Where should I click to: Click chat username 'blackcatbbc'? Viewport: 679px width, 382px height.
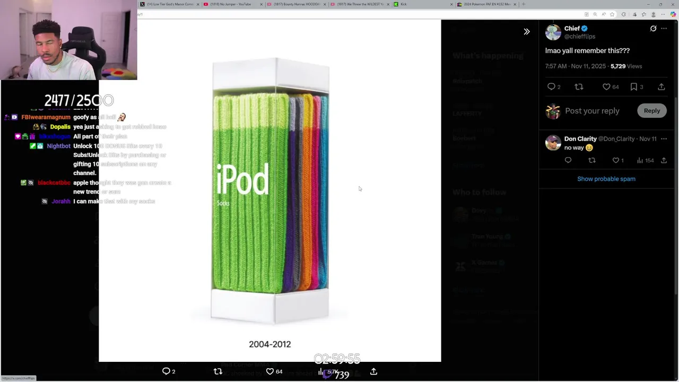(54, 183)
